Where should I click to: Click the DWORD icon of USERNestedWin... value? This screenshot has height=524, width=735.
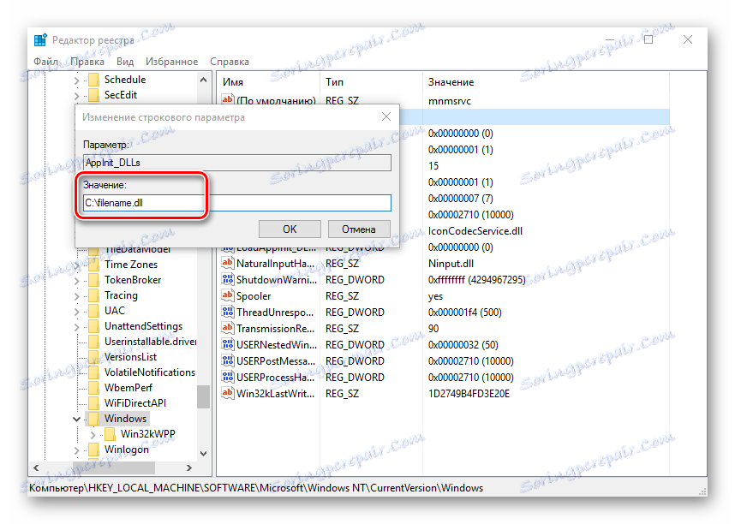[227, 344]
